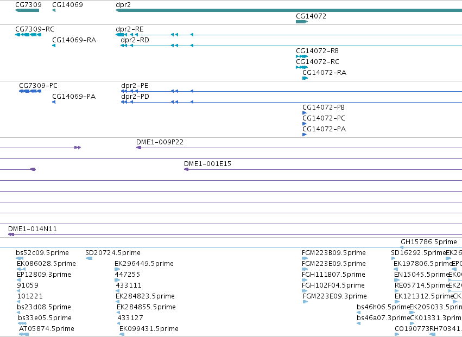Click EST label EP12809.3prime
This screenshot has height=337, width=462.
pos(44,275)
